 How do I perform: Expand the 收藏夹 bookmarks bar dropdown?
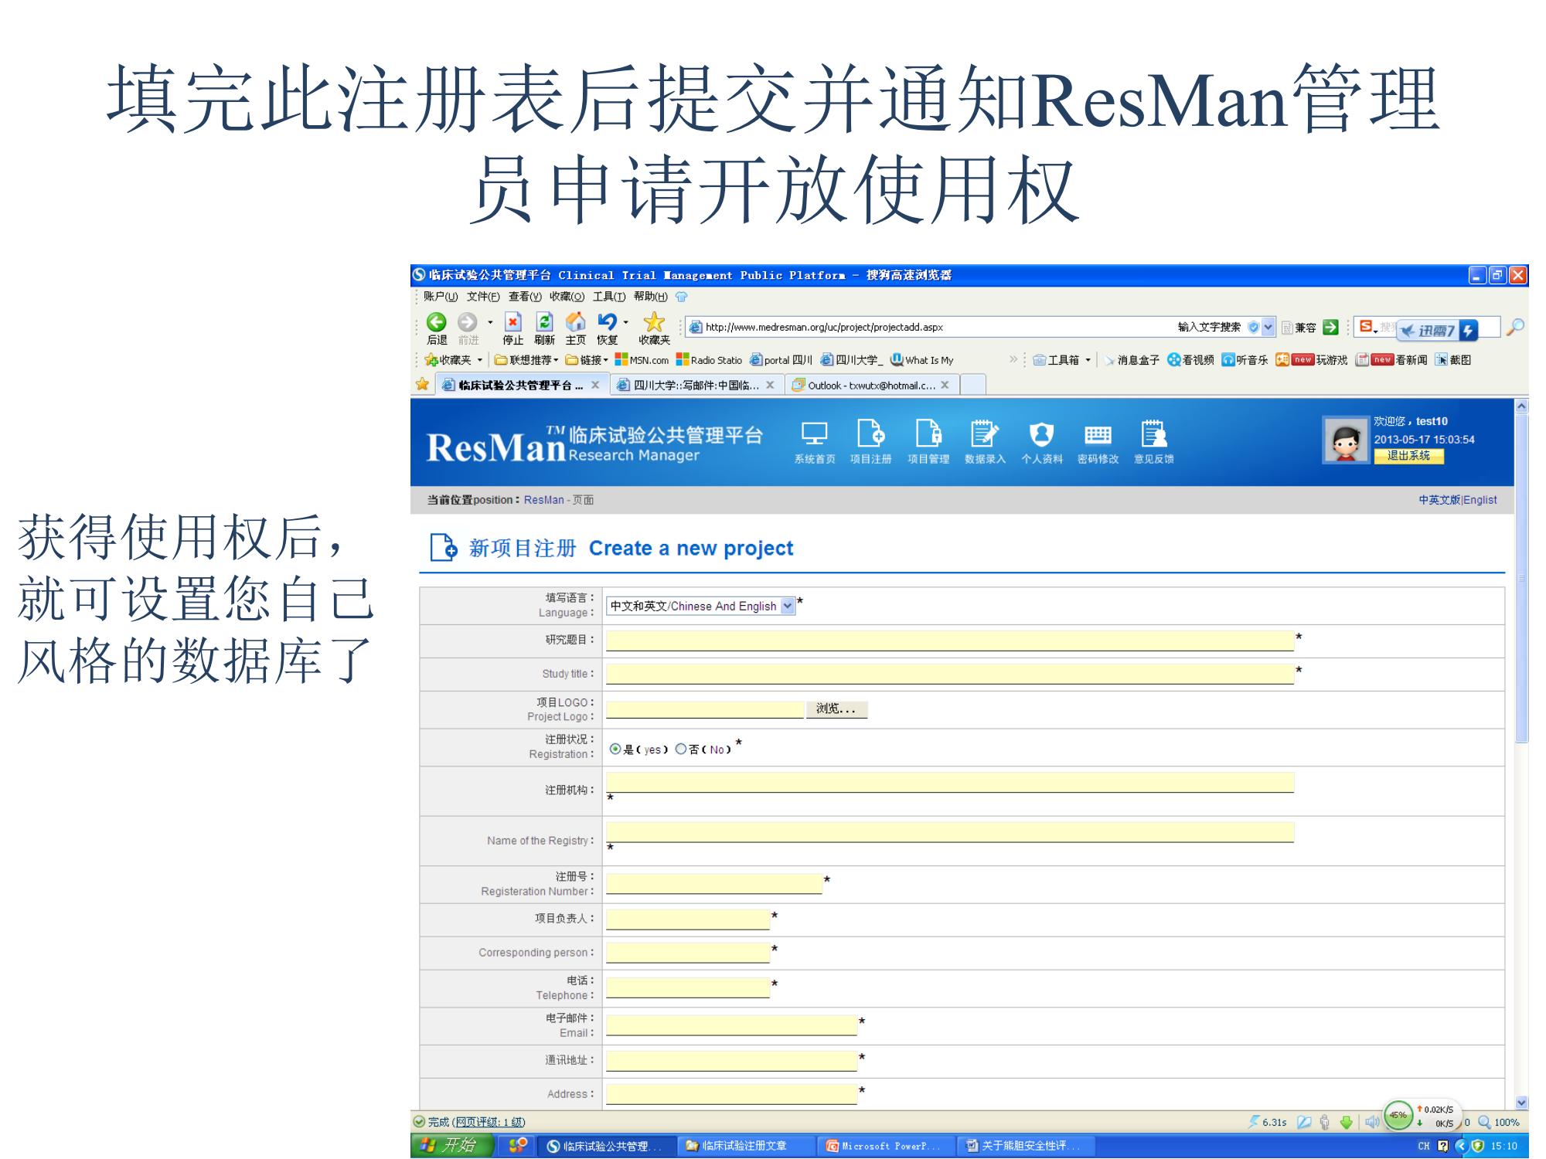tap(479, 360)
